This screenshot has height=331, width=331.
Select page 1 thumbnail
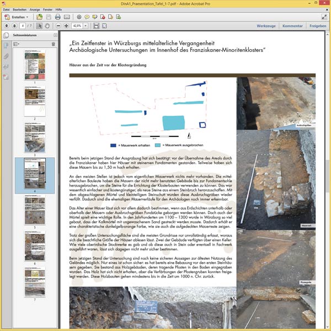pos(35,65)
